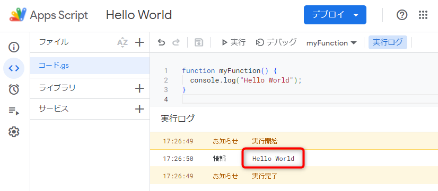Viewport: 438px width, 191px height.
Task: Open Triggers alarm clock icon
Action: (14, 89)
